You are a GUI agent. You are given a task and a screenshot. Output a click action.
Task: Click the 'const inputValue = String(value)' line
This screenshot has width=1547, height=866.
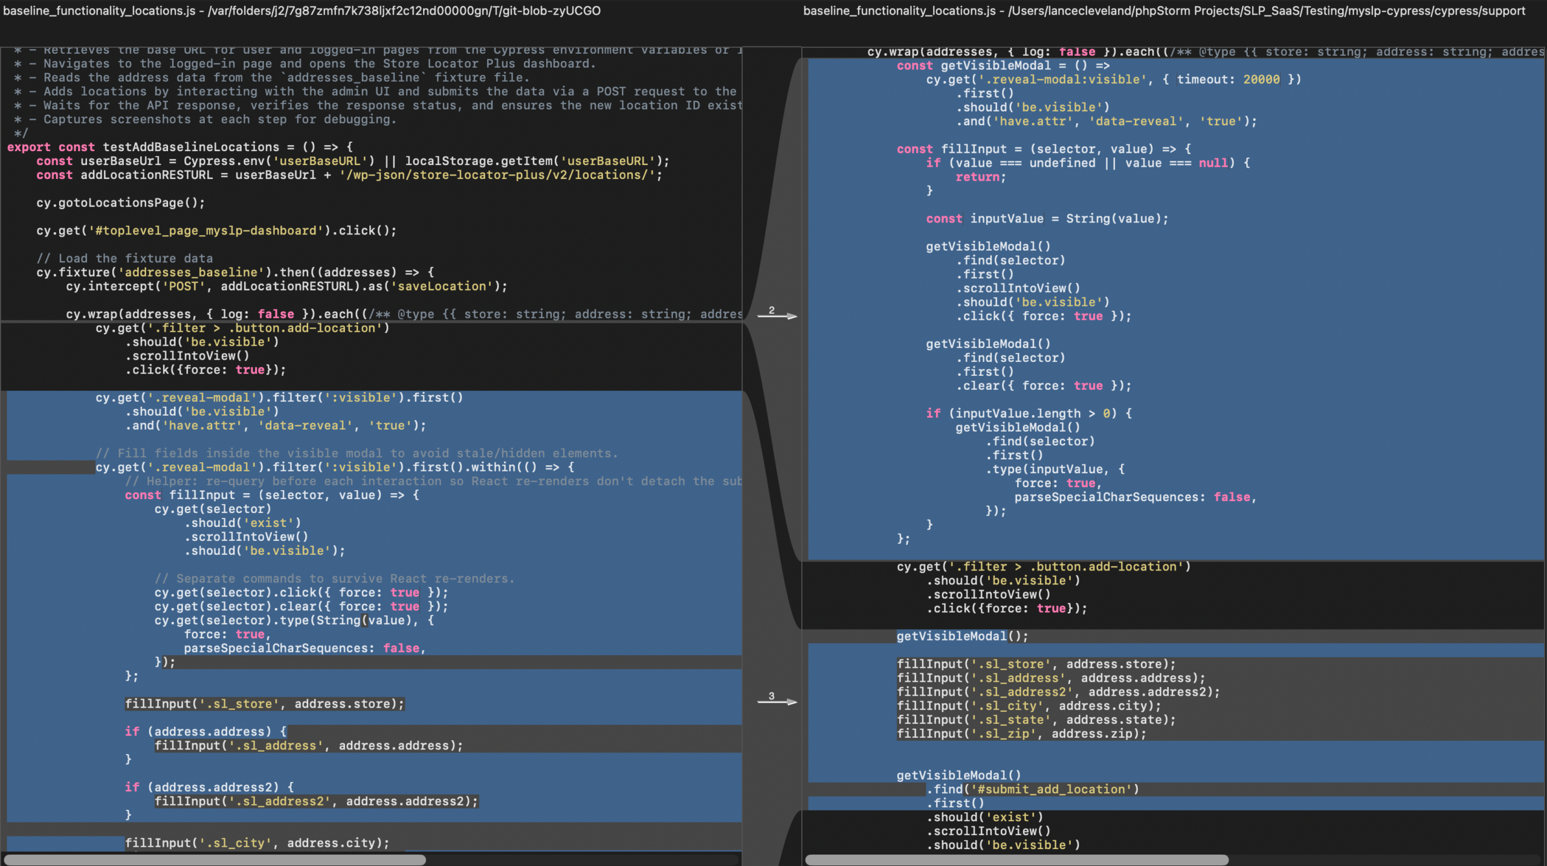(1047, 219)
